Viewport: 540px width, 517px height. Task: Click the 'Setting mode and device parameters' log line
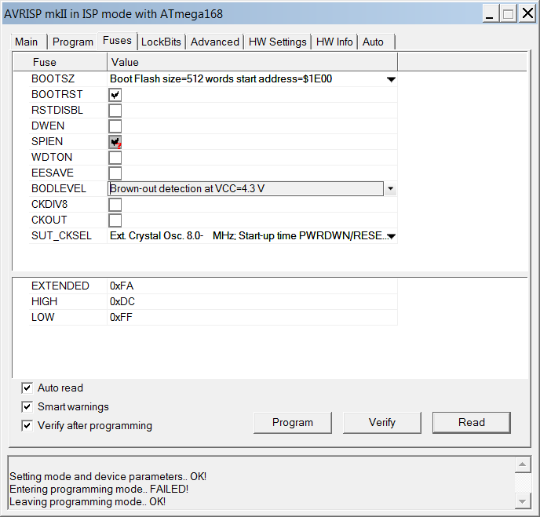108,476
